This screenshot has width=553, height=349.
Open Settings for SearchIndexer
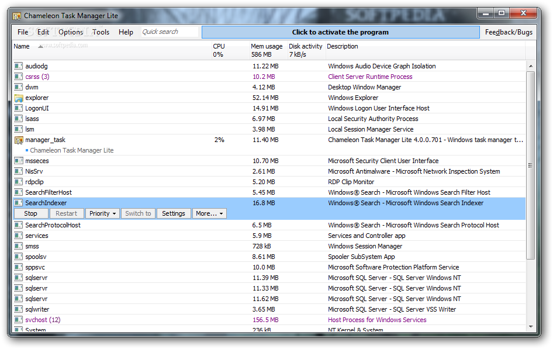(174, 213)
